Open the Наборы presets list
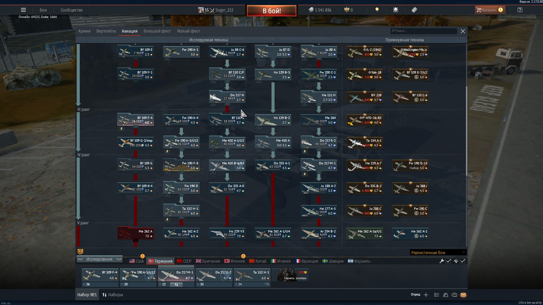 [113, 295]
